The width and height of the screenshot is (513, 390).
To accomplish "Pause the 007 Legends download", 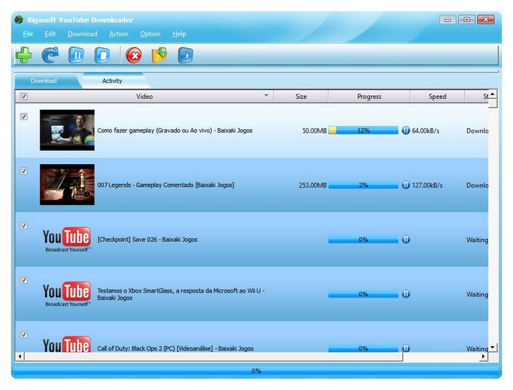I will [406, 185].
